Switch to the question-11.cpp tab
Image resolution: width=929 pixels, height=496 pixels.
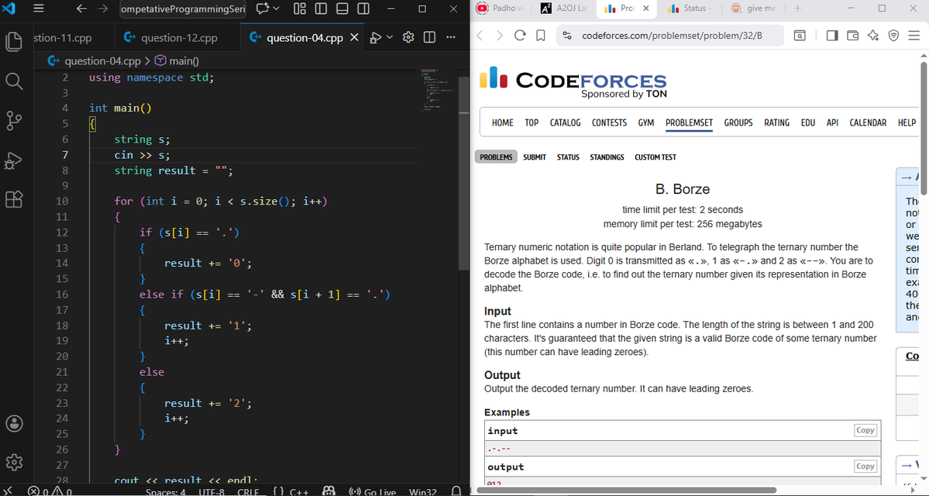pos(63,38)
